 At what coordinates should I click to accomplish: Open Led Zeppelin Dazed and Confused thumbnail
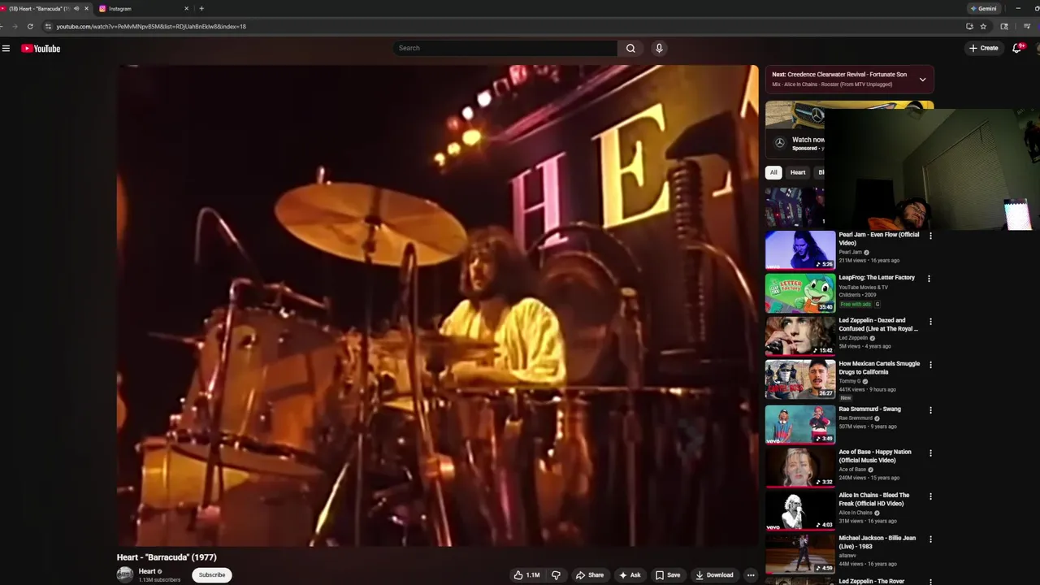coord(800,336)
